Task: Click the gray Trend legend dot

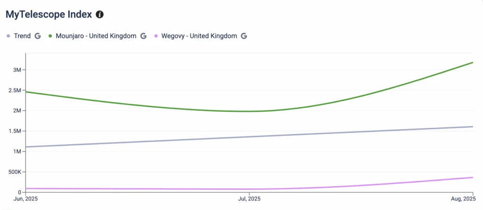Action: (8, 36)
